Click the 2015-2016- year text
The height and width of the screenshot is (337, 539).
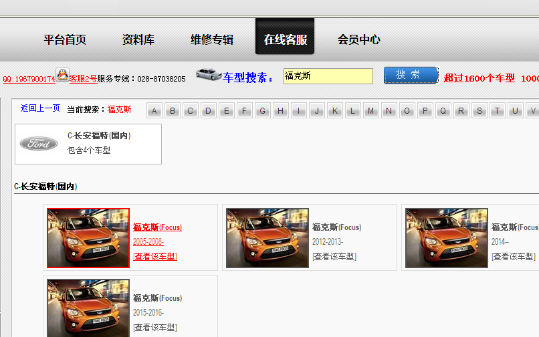coord(148,312)
